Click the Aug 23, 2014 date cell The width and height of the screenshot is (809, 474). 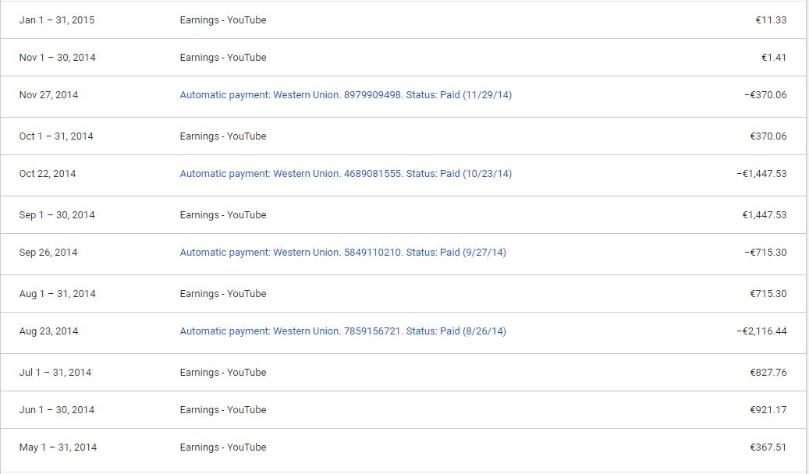48,331
